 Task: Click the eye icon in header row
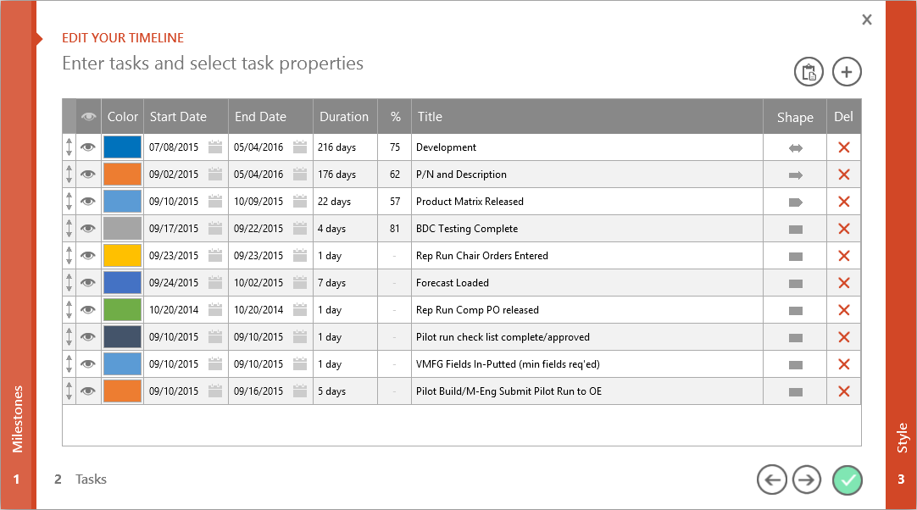click(88, 117)
